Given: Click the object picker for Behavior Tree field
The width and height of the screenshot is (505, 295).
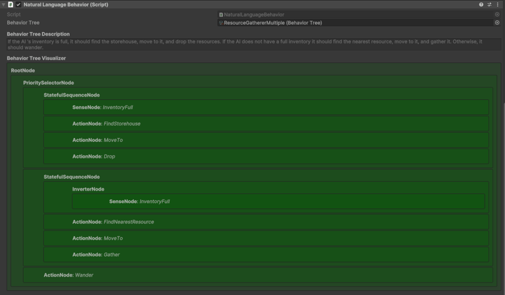Looking at the screenshot, I should click(x=497, y=22).
